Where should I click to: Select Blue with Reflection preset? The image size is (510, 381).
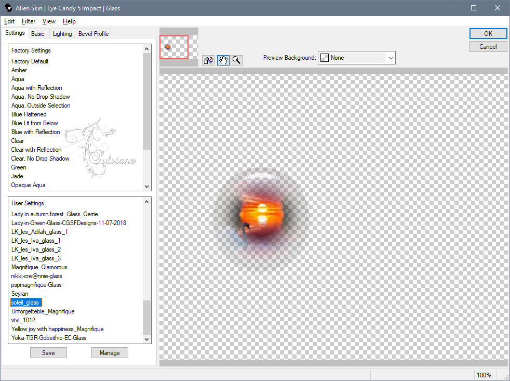[36, 132]
